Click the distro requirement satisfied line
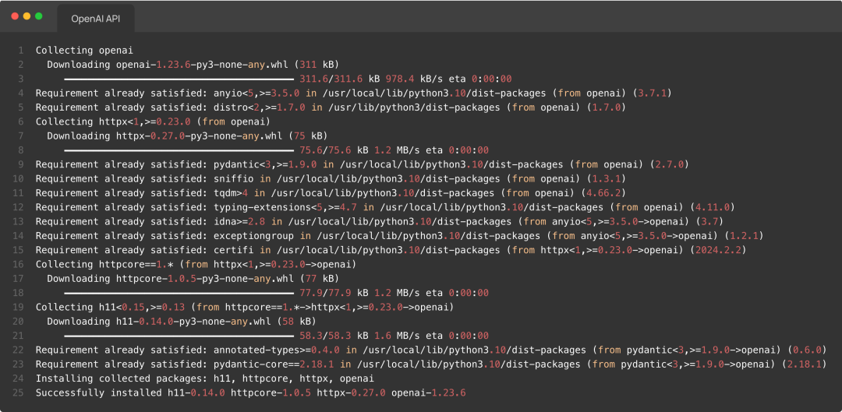The width and height of the screenshot is (842, 412). pyautogui.click(x=331, y=107)
